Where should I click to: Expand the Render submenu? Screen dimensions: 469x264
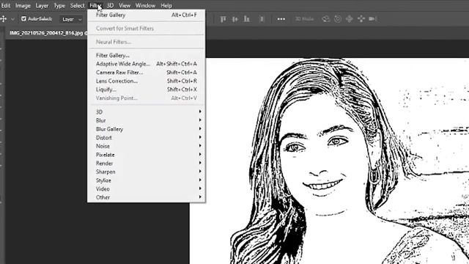(x=147, y=164)
